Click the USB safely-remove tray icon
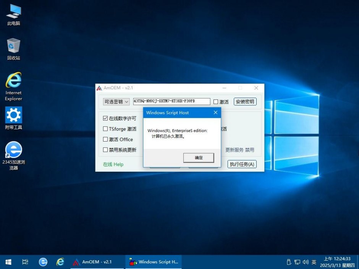Image resolution: width=359 pixels, height=269 pixels. 289,262
